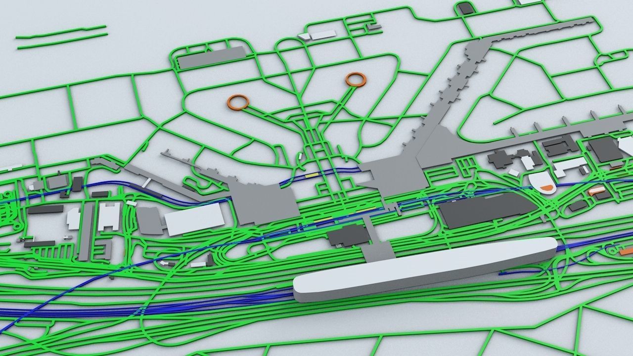Pick the long gray rectangular building at top
This screenshot has width=633, height=356.
pyautogui.click(x=212, y=57)
